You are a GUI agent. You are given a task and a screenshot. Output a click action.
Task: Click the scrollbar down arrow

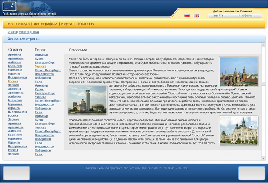pyautogui.click(x=263, y=158)
